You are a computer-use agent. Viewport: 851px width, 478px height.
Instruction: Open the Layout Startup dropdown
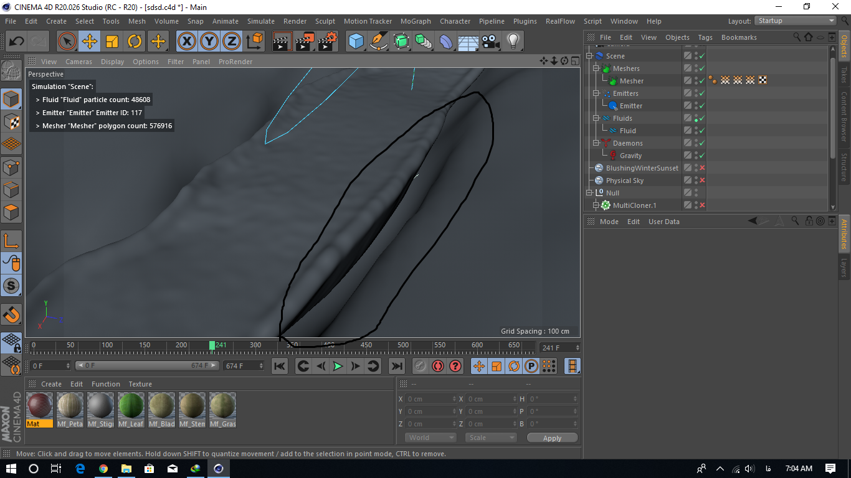[x=796, y=21]
